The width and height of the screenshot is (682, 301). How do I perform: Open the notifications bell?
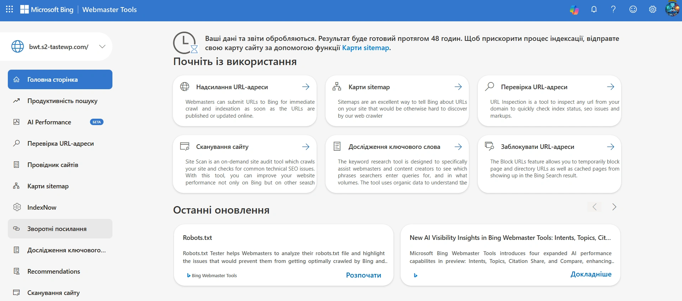(594, 10)
